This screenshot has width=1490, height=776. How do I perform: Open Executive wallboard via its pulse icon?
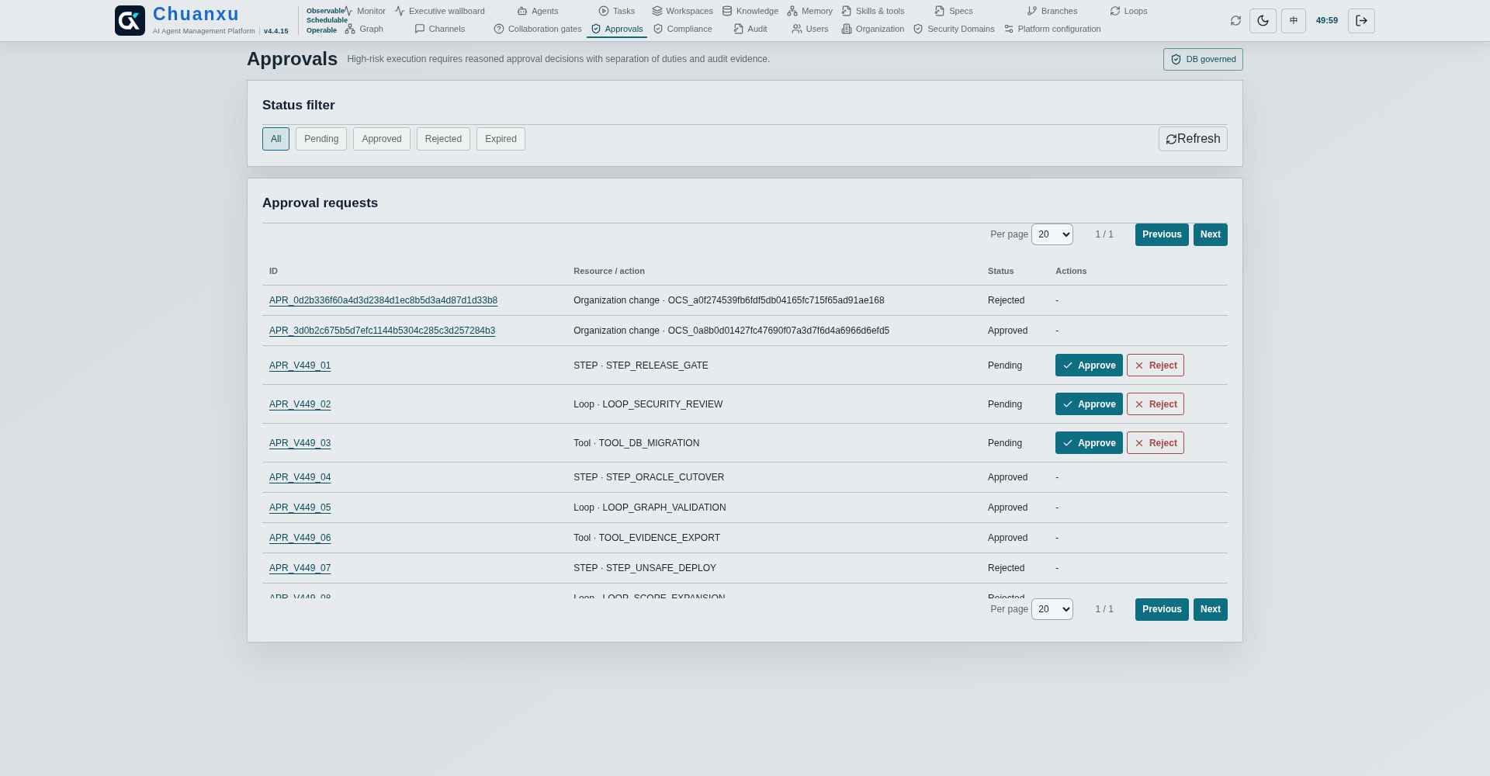pyautogui.click(x=400, y=11)
